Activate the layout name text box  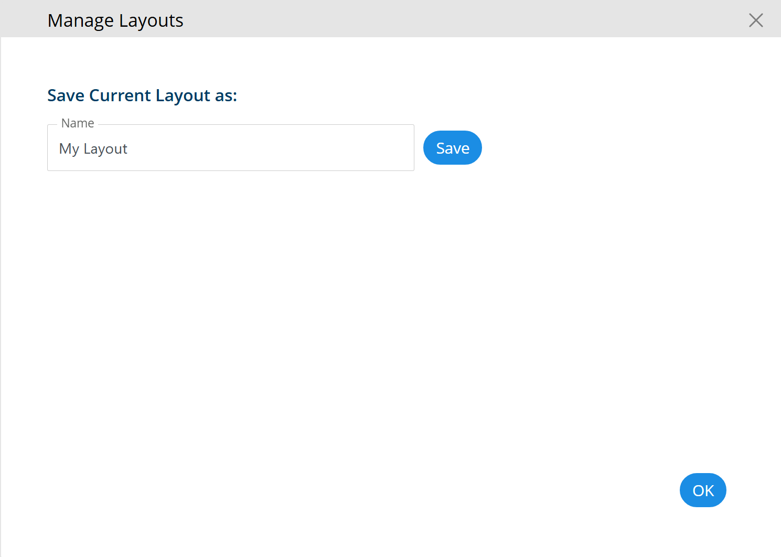pos(231,148)
